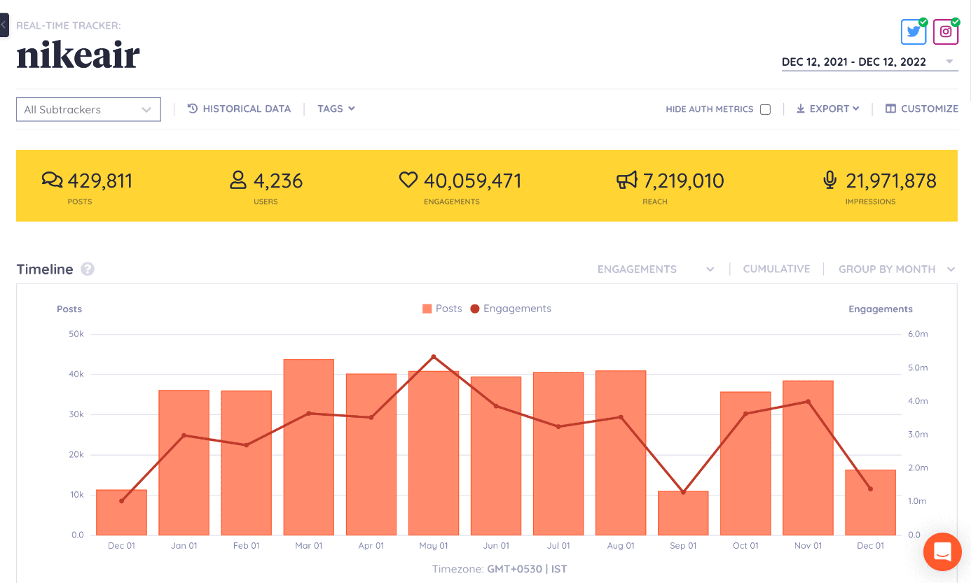971x583 pixels.
Task: Click the 40,059,471 engagements value
Action: point(473,181)
